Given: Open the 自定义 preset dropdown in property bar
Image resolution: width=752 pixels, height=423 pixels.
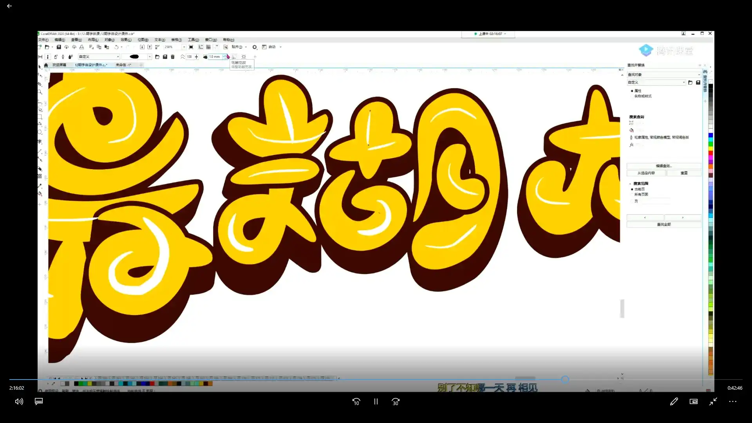Looking at the screenshot, I should click(99, 57).
